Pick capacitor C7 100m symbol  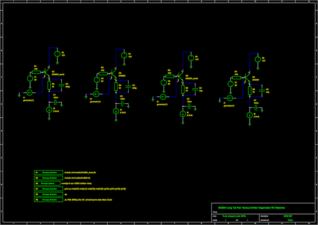click(x=256, y=108)
